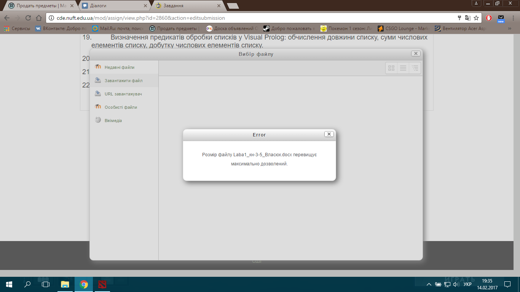Open File Explorer from taskbar
520x292 pixels.
click(65, 284)
